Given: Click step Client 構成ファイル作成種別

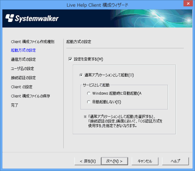Looking at the screenshot, I should pos(33,42).
